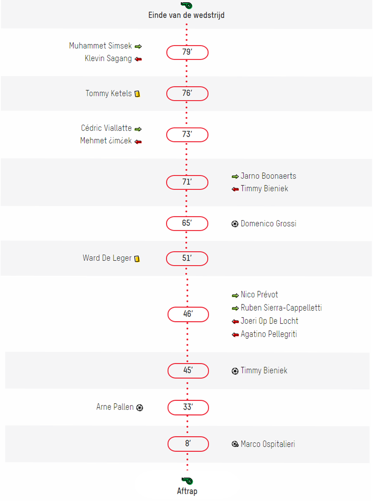Click the green arrow beside Jarno Boonaerts
Screen dimensions: 373x501
[235, 177]
